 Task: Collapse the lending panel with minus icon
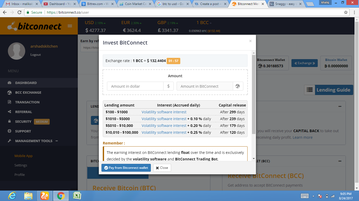coord(340,107)
